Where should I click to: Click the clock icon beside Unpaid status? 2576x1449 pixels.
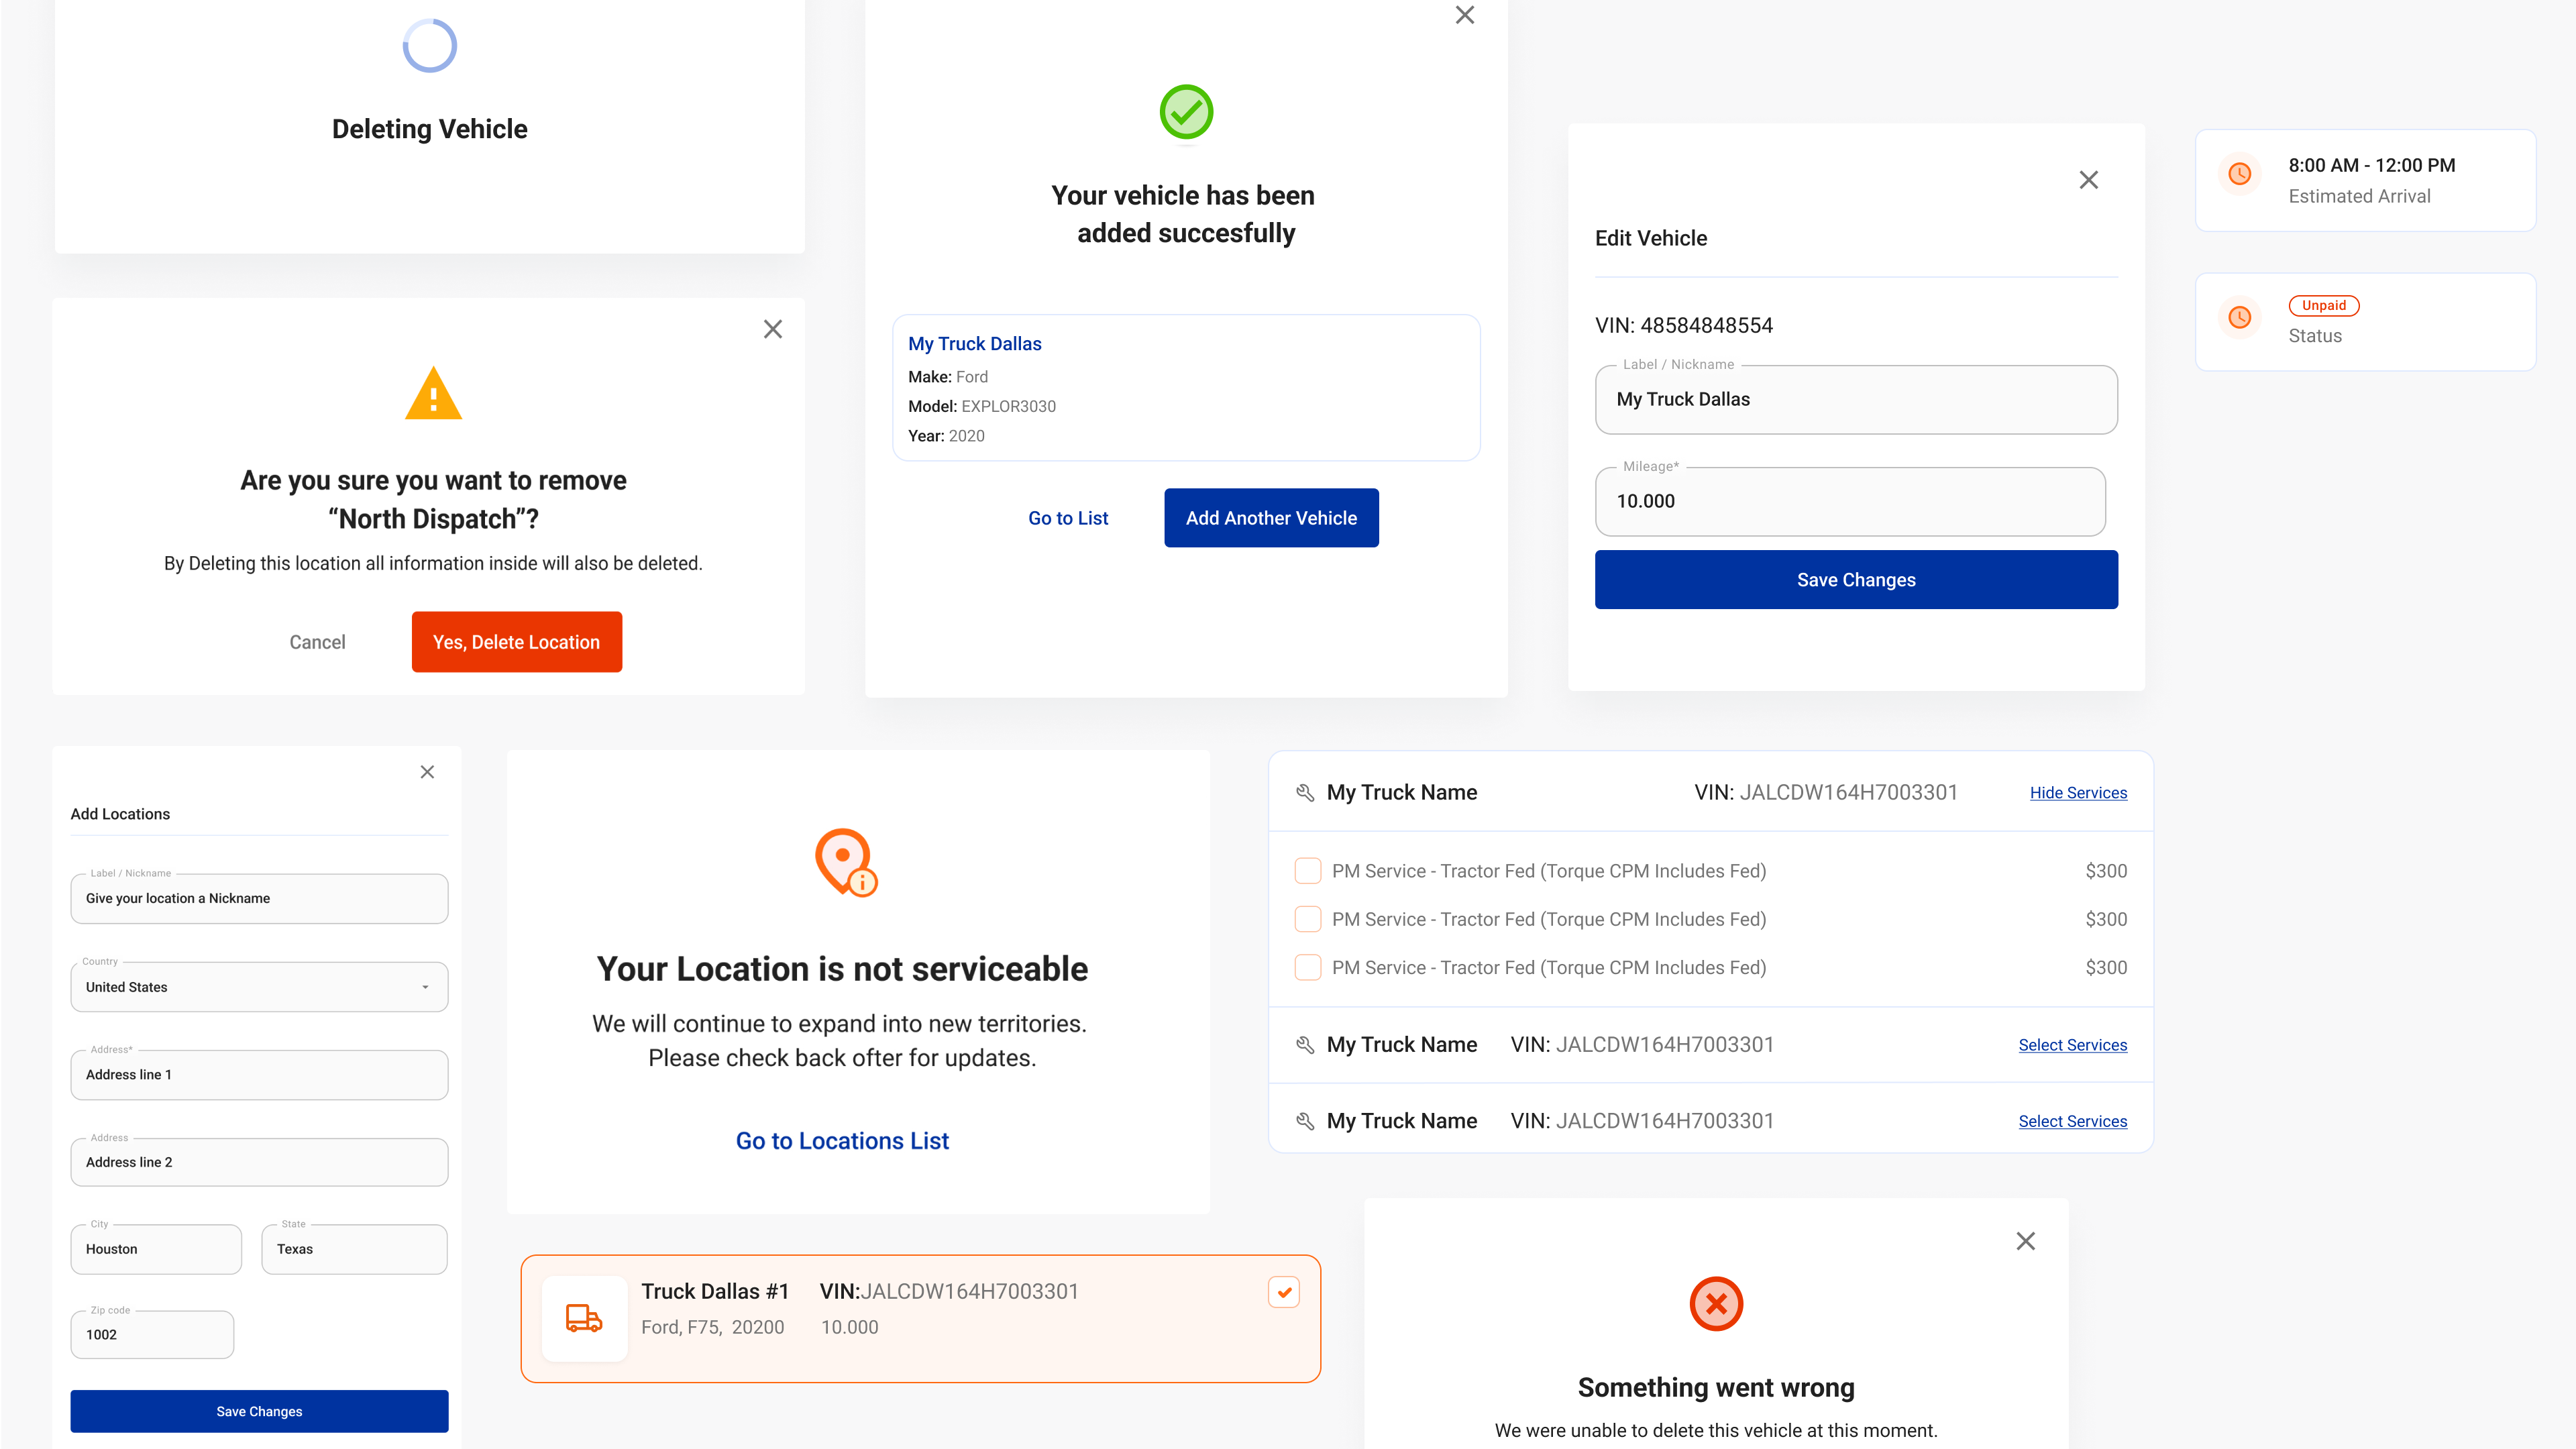pos(2240,318)
